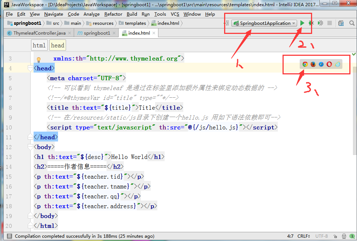Click springboot1 in navigation breadcrumb
This screenshot has width=357, height=241.
coord(25,23)
